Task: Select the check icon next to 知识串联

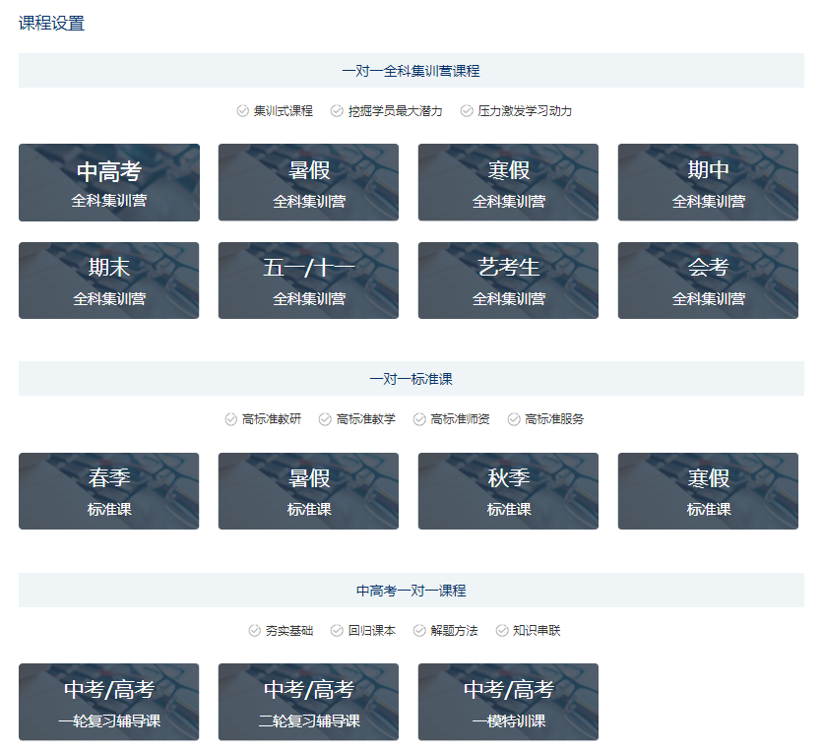Action: point(502,631)
